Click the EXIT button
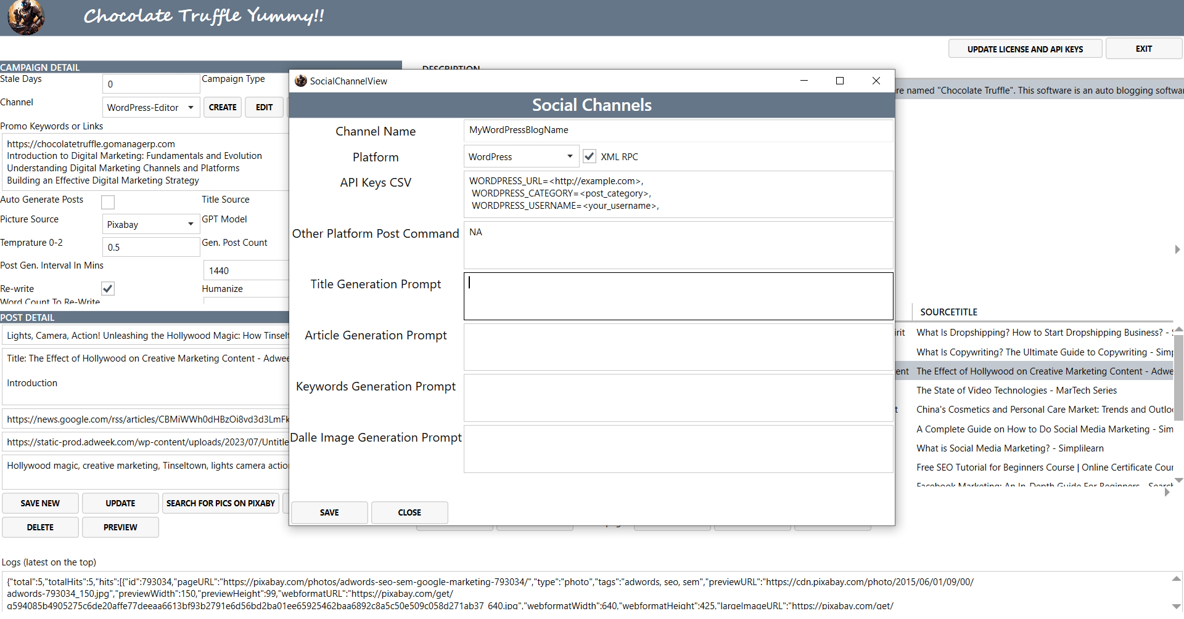The width and height of the screenshot is (1184, 619). 1144,49
